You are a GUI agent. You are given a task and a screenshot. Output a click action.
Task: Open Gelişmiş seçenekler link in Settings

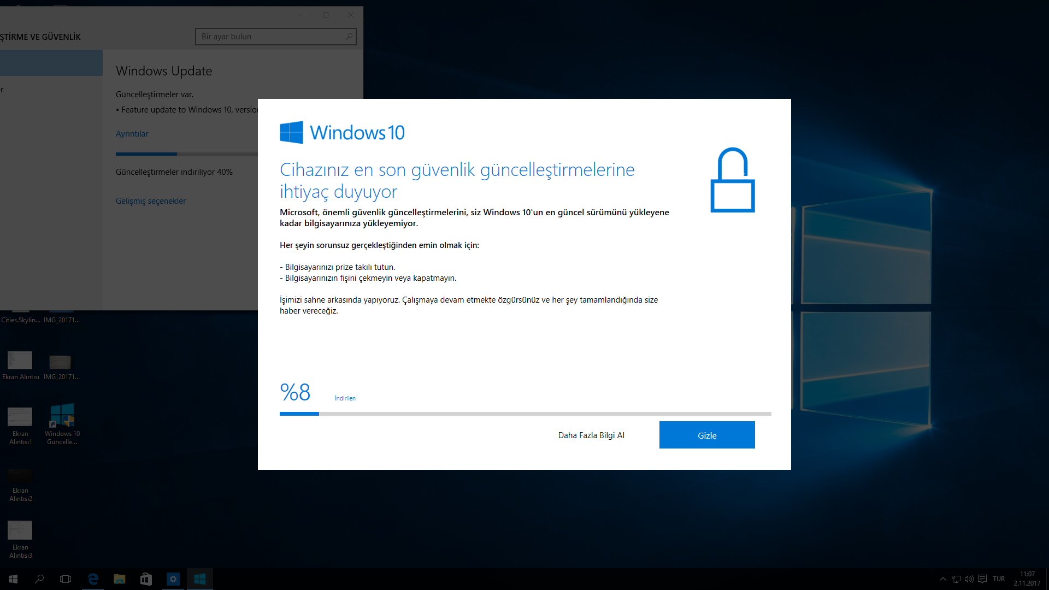coord(151,201)
